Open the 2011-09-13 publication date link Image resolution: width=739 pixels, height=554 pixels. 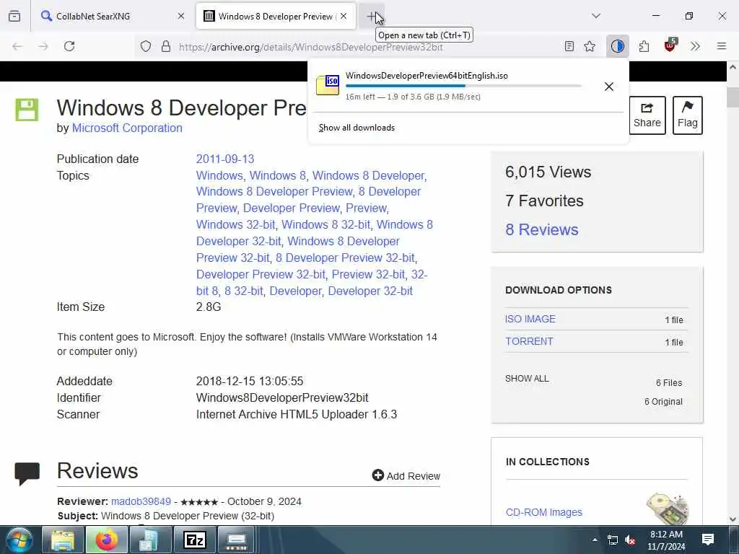(x=225, y=159)
